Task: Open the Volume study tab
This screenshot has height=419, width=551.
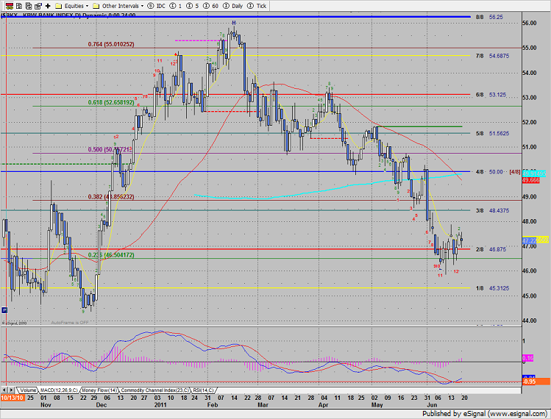Action: [28, 390]
